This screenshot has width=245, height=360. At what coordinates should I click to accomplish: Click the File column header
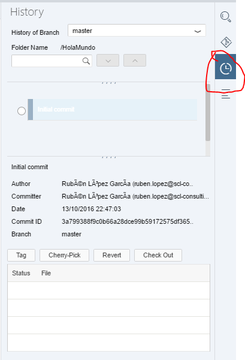pos(46,273)
